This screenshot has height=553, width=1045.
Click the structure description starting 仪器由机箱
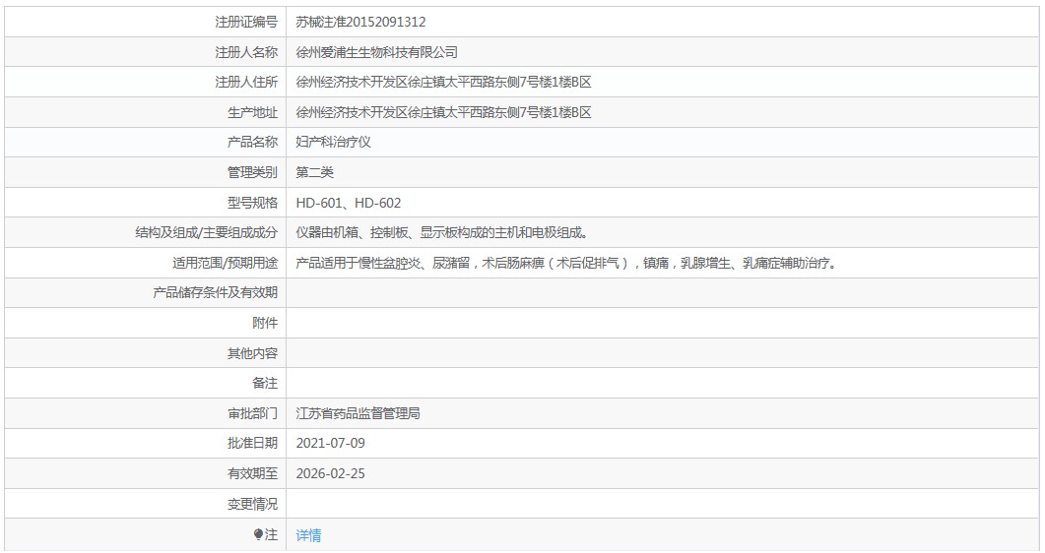(442, 233)
